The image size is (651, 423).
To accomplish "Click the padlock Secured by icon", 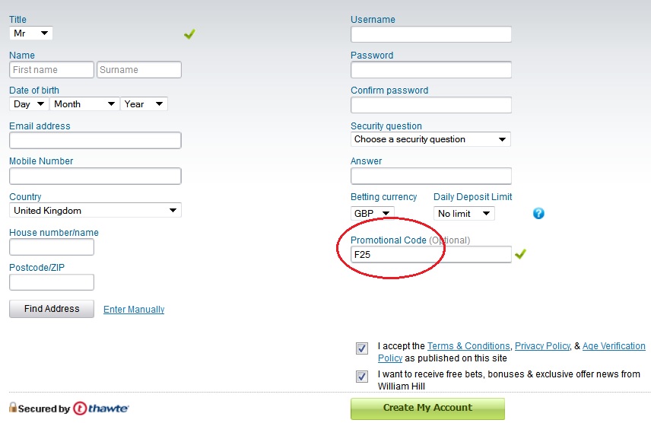I will pyautogui.click(x=13, y=407).
